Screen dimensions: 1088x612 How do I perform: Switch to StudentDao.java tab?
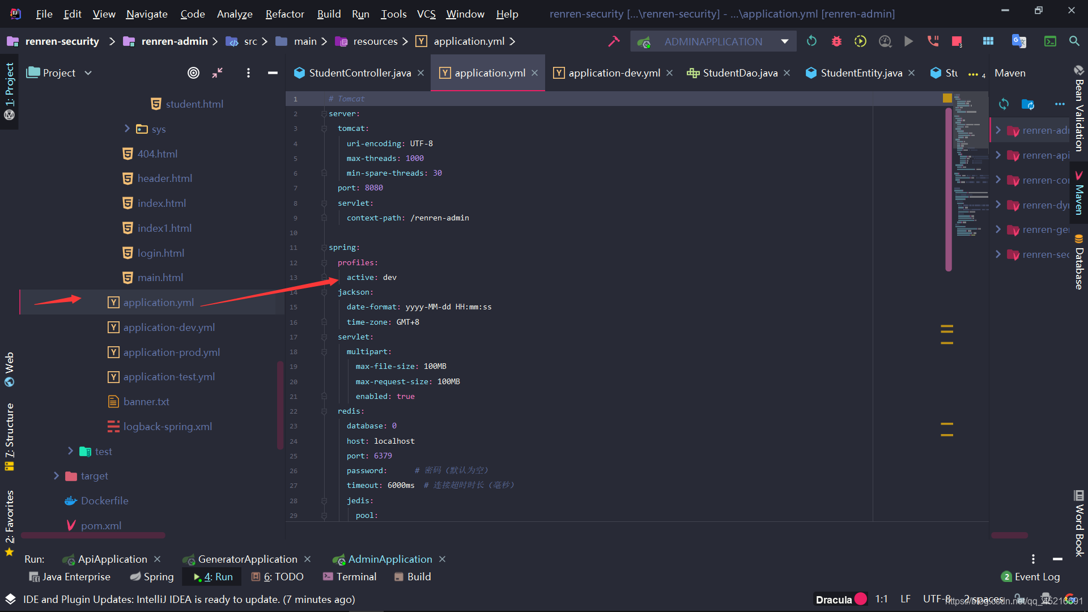(x=739, y=73)
